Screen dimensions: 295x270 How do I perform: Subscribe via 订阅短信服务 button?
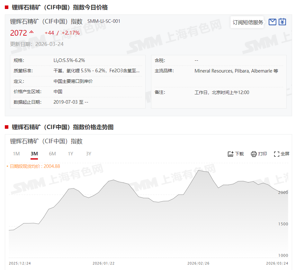[x=247, y=22]
